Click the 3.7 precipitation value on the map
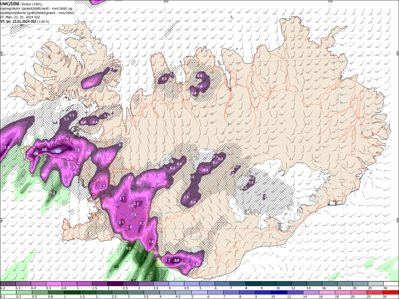Image resolution: width=399 pixels, height=299 pixels. pyautogui.click(x=44, y=149)
